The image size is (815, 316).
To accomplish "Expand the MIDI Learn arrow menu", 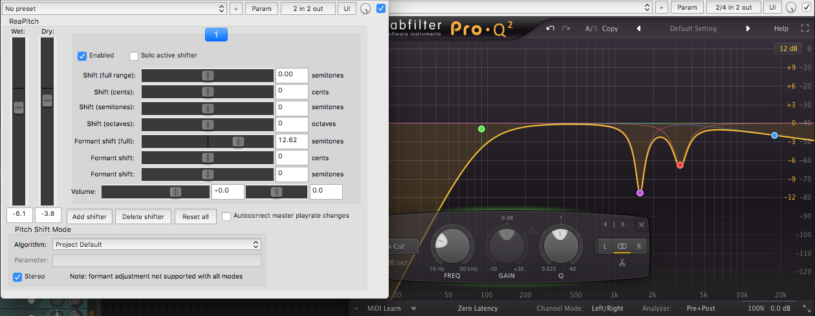I will click(x=413, y=308).
